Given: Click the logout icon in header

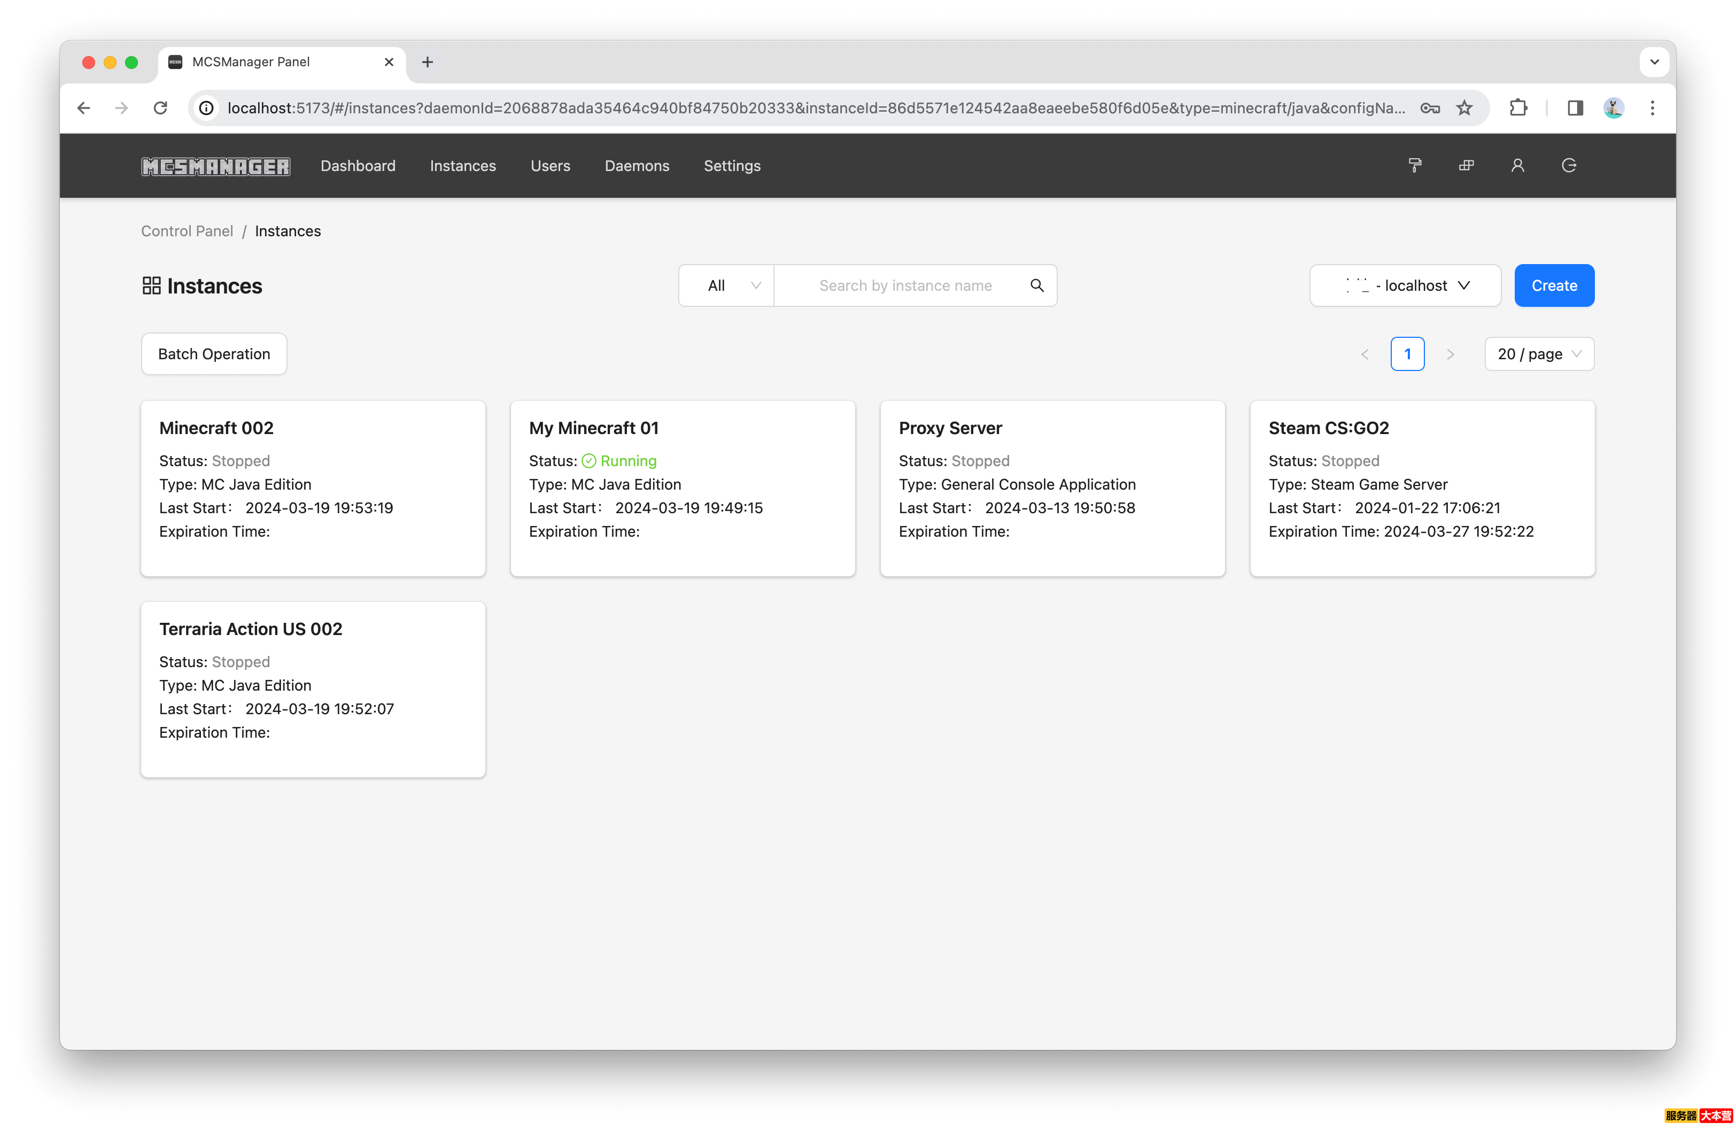Looking at the screenshot, I should [x=1569, y=166].
